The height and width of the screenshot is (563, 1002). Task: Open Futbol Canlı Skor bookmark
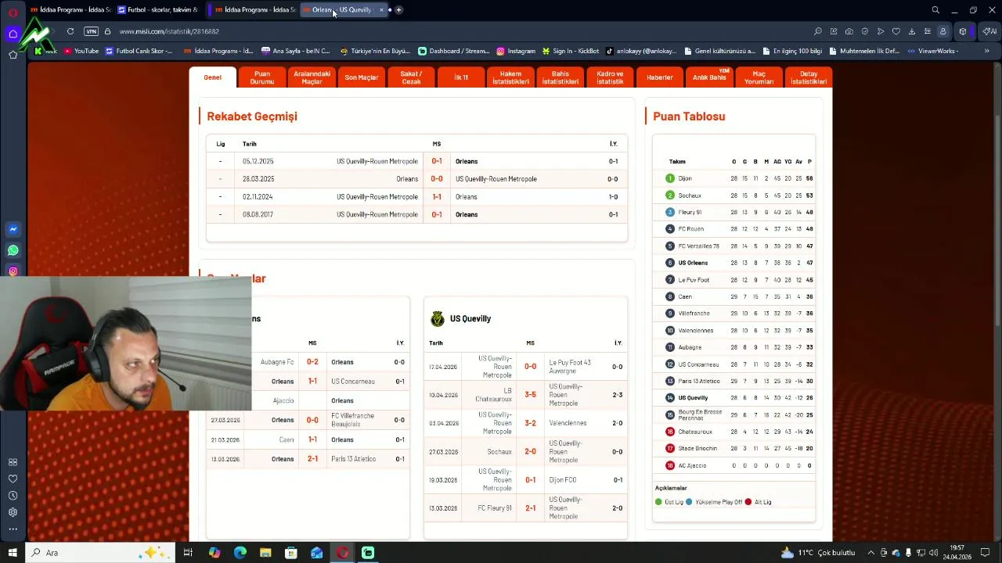(x=139, y=51)
